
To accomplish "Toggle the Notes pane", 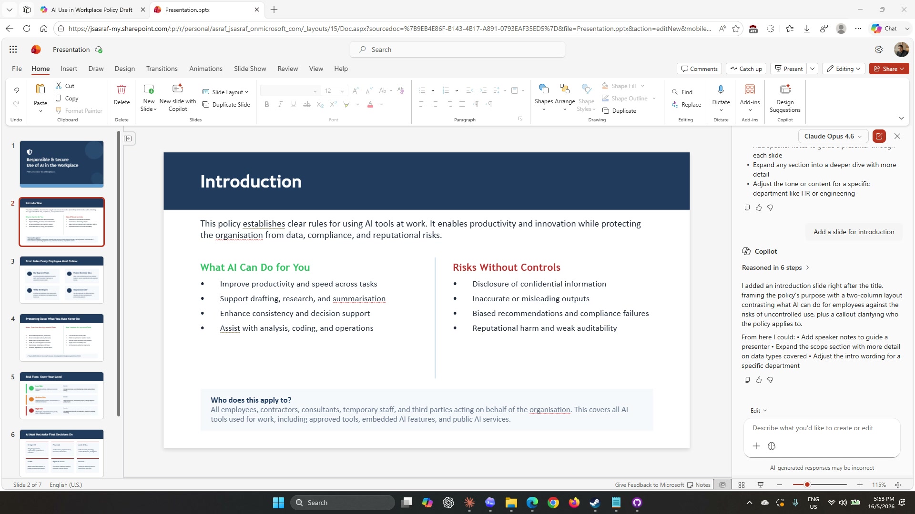I will (699, 485).
